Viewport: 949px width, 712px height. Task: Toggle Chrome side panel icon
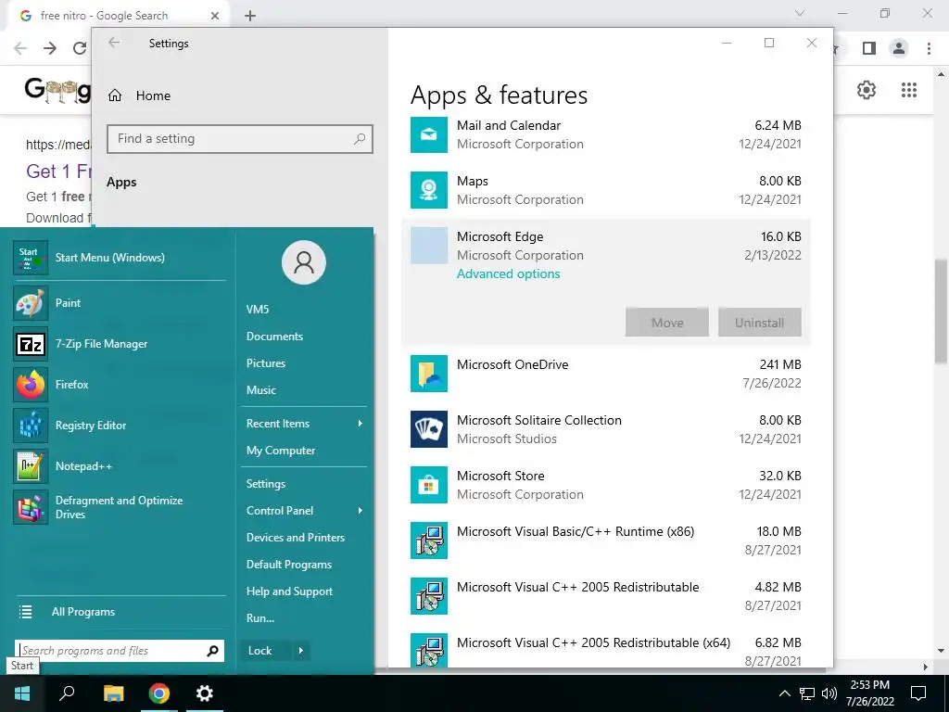(x=869, y=48)
